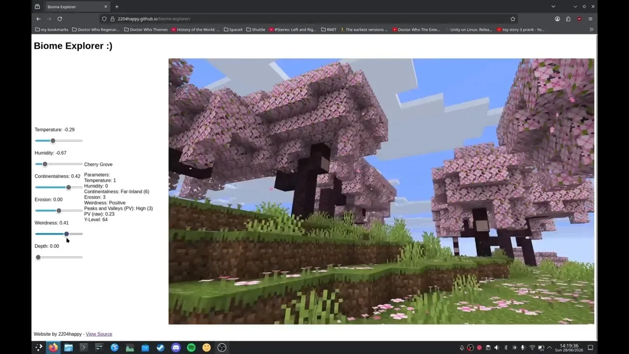This screenshot has height=354, width=629.
Task: Open the 'History of the World' bookmark
Action: tap(195, 29)
